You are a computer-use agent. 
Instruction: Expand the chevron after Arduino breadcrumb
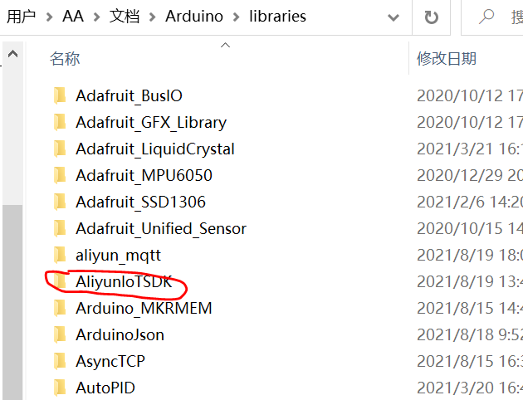tap(236, 17)
